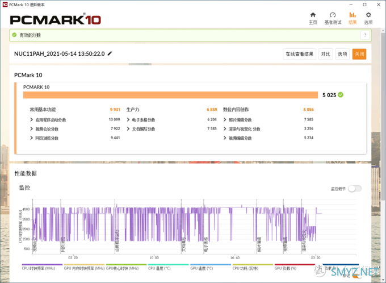This screenshot has height=283, width=386.
Task: Click the window's vertical scrollbar
Action: [383, 116]
